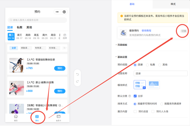The image size is (190, 126).
Task: Select the list-style module layout
Action: (140, 84)
